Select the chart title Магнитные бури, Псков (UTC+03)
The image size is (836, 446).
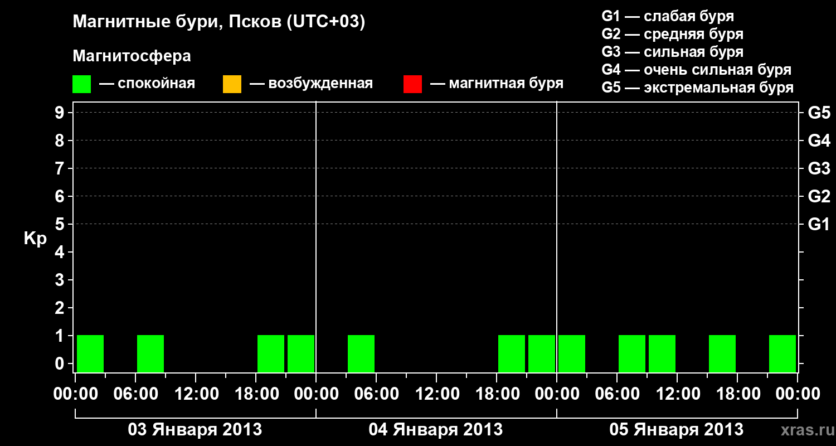219,22
